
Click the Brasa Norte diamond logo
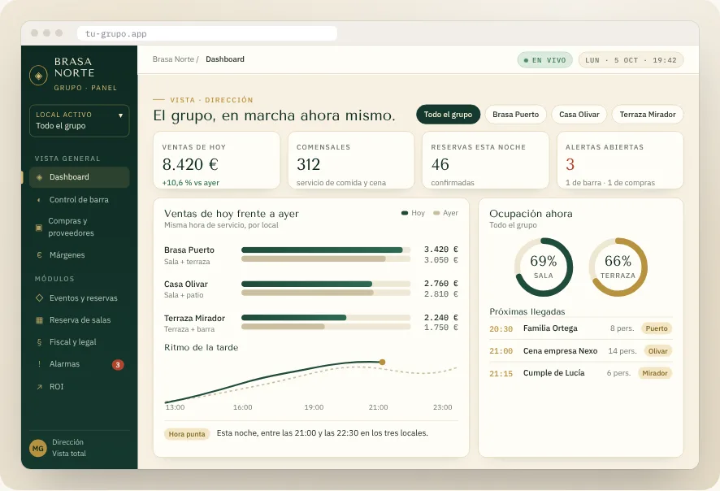point(38,76)
